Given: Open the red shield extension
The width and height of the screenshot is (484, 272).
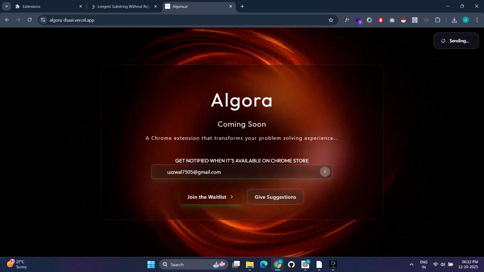Looking at the screenshot, I should tap(381, 20).
